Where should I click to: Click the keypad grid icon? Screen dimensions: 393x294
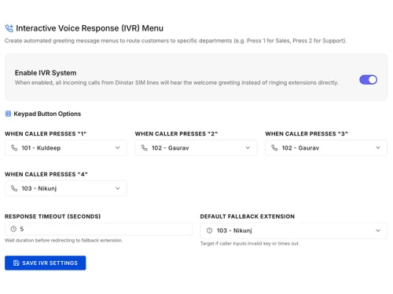[8, 114]
